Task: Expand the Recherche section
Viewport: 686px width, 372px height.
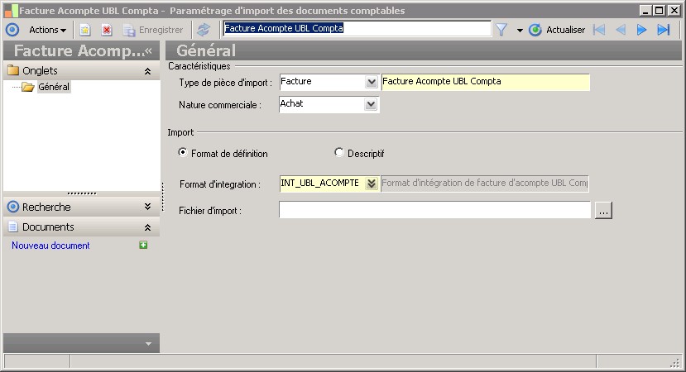Action: click(148, 207)
